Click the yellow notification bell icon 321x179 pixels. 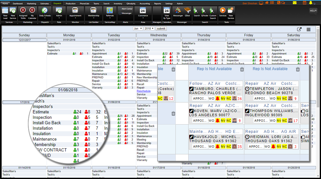(x=310, y=3)
